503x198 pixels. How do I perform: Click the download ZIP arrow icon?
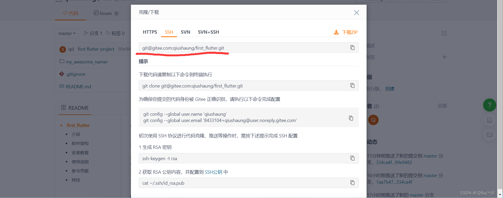coord(336,32)
